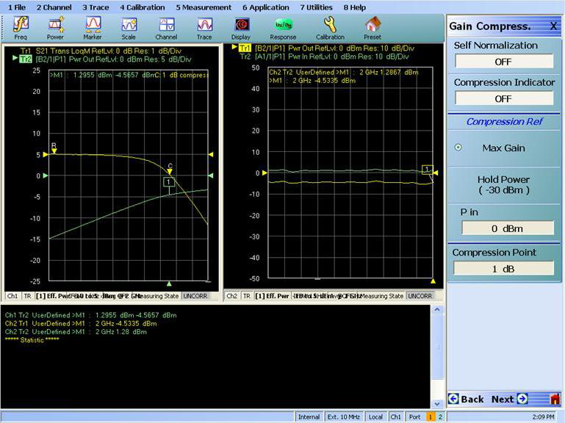
Task: Click the Power toolbar icon
Action: (x=56, y=28)
